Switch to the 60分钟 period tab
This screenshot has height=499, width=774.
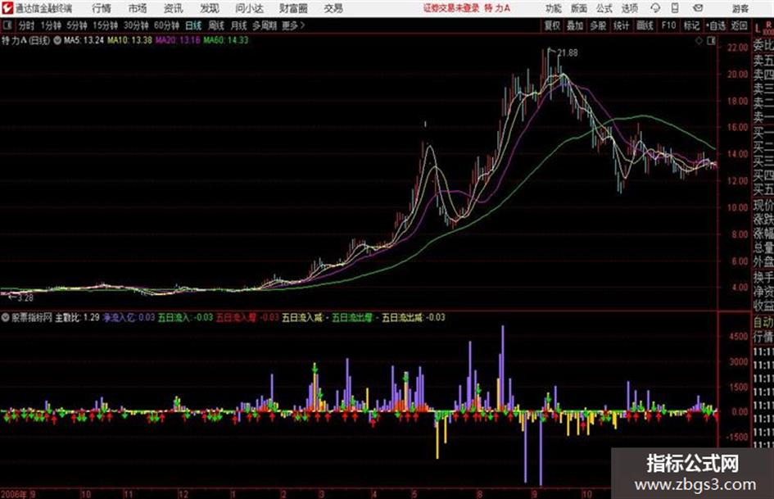pyautogui.click(x=166, y=25)
